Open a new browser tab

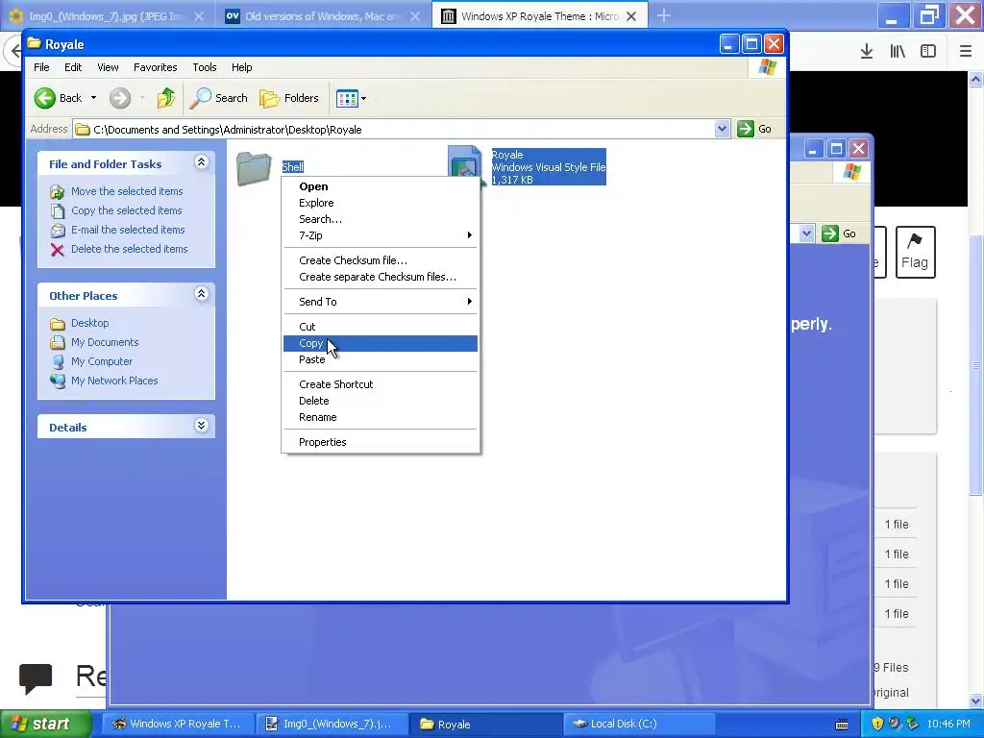[664, 15]
